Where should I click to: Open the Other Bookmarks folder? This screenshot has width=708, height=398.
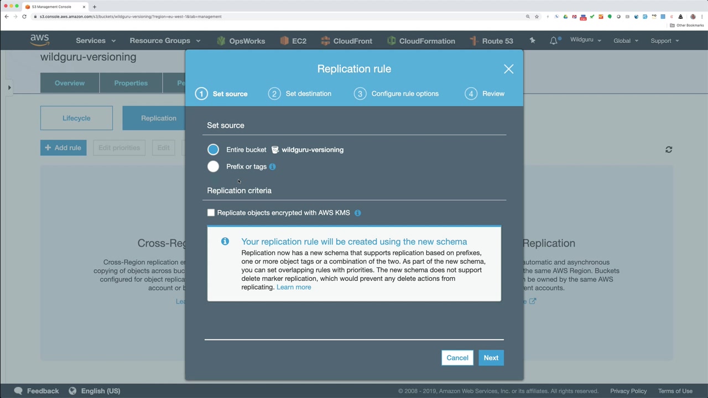[687, 25]
